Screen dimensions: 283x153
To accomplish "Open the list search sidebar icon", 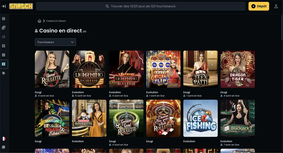I will [x=4, y=37].
